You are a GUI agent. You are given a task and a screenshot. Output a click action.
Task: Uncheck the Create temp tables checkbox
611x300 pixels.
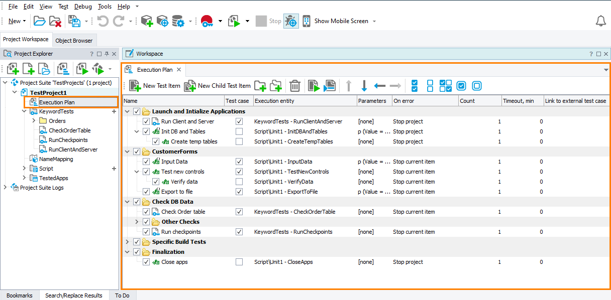tap(156, 141)
